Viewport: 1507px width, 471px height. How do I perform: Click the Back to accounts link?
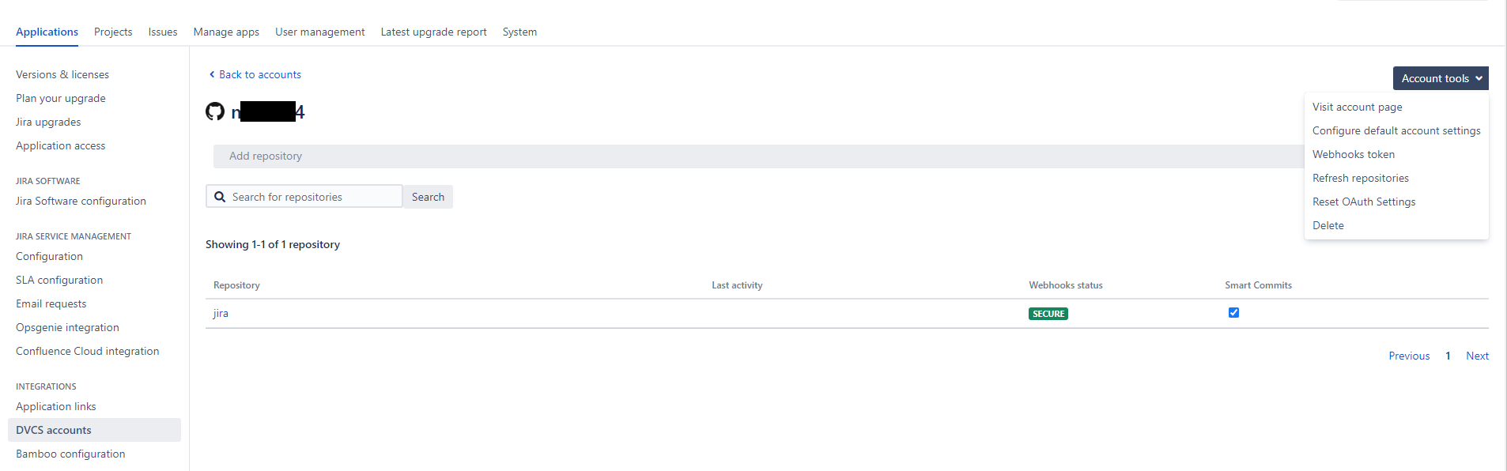pos(260,74)
